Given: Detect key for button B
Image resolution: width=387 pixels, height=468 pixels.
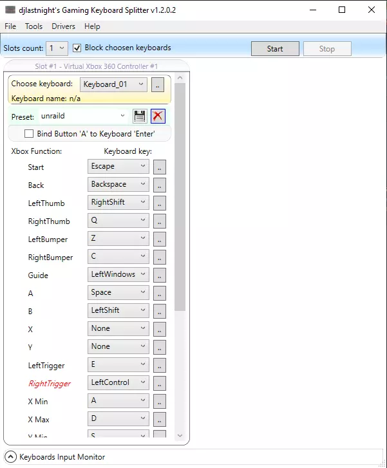Looking at the screenshot, I should (x=160, y=311).
